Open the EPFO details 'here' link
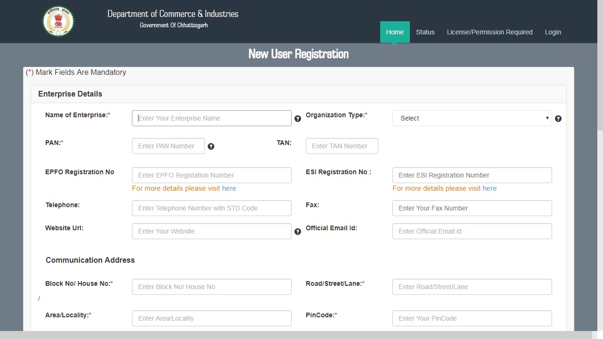603x339 pixels. [x=229, y=188]
